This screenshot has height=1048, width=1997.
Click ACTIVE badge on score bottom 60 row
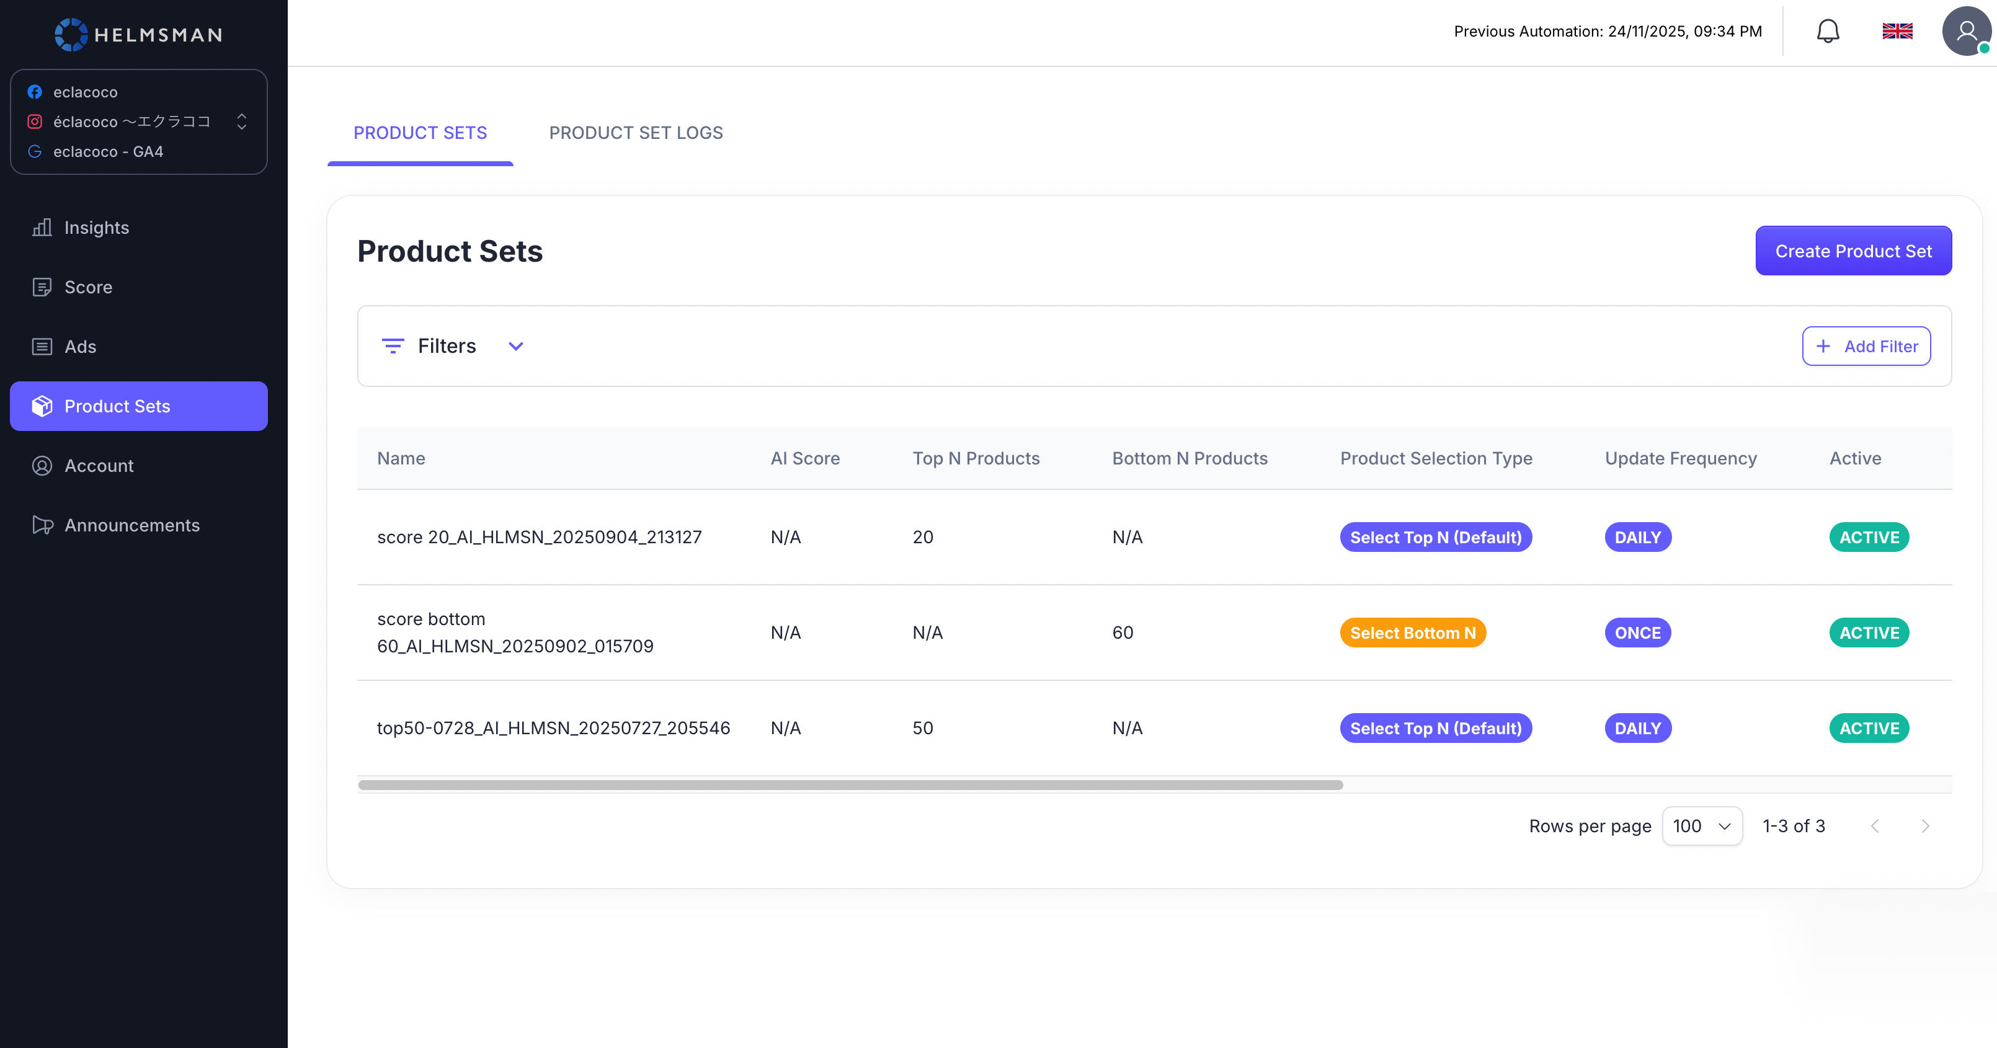pos(1868,633)
